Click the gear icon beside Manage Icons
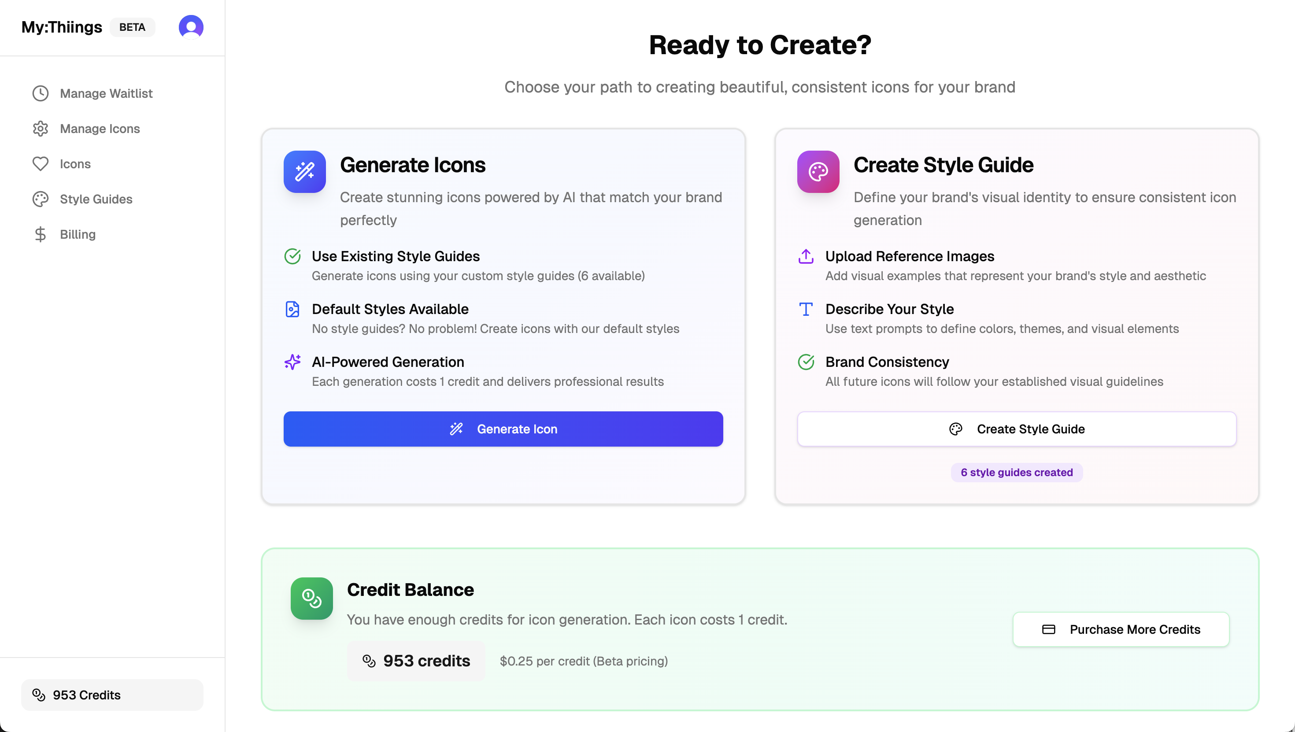Screen dimensions: 1295x732 tap(40, 129)
